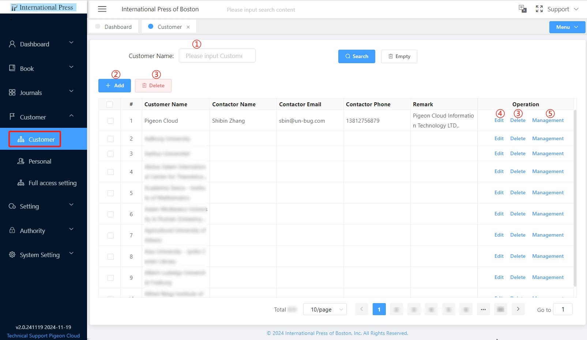Click the Book icon in sidebar

click(x=12, y=68)
